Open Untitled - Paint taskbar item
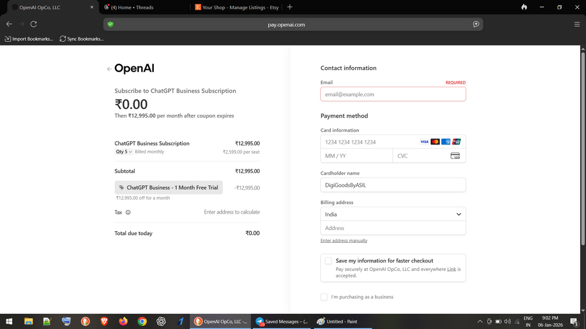Image resolution: width=586 pixels, height=329 pixels. pyautogui.click(x=342, y=321)
